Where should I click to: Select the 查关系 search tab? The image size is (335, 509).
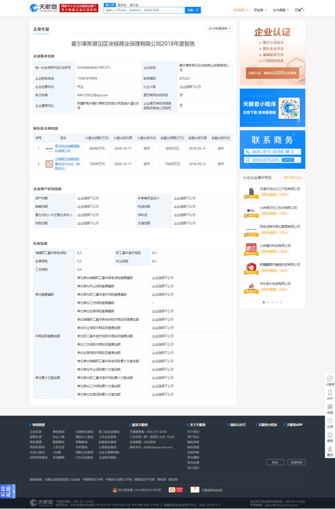click(x=134, y=5)
